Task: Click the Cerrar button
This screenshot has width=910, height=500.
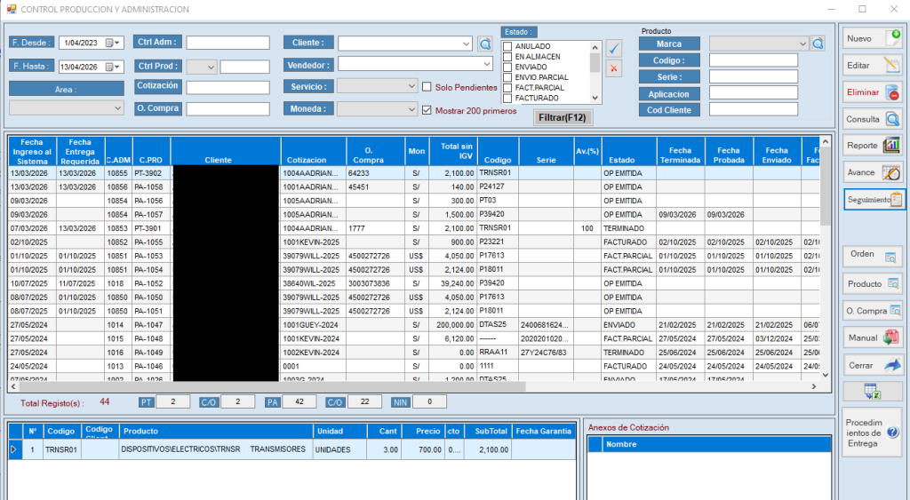Action: point(872,365)
